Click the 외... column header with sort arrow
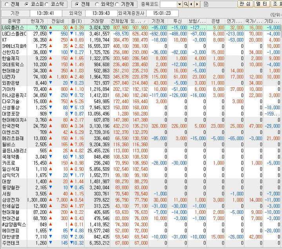This screenshot has width=282, height=249. coord(139,21)
